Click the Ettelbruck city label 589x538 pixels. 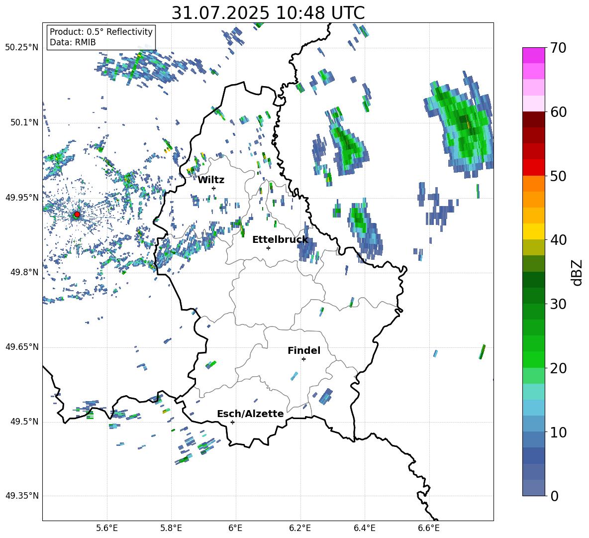point(280,240)
